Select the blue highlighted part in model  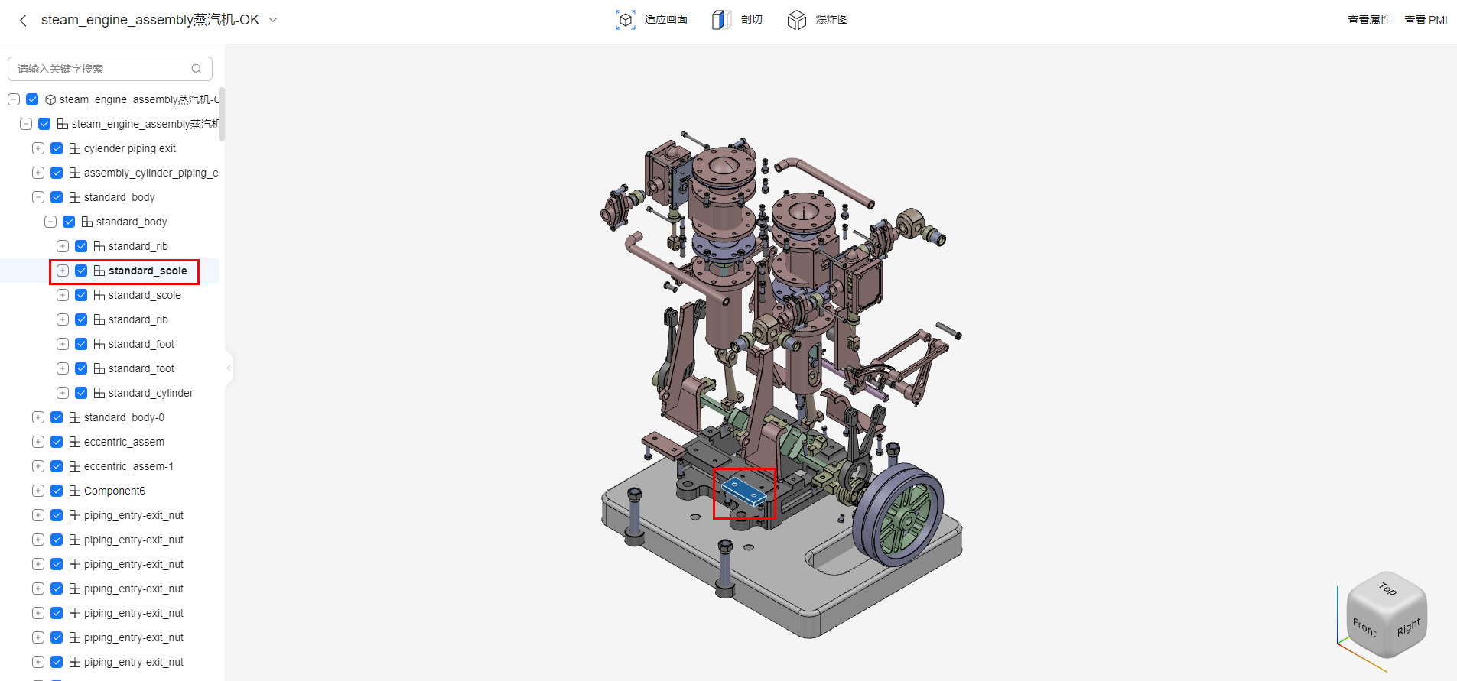click(743, 491)
